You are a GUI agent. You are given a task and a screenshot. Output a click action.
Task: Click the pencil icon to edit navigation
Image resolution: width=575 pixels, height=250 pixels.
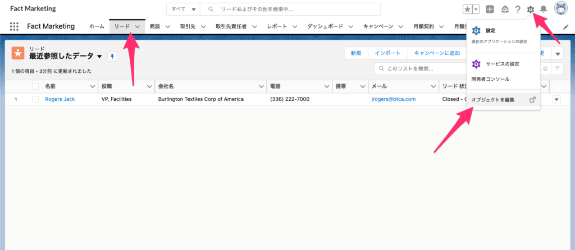click(565, 27)
